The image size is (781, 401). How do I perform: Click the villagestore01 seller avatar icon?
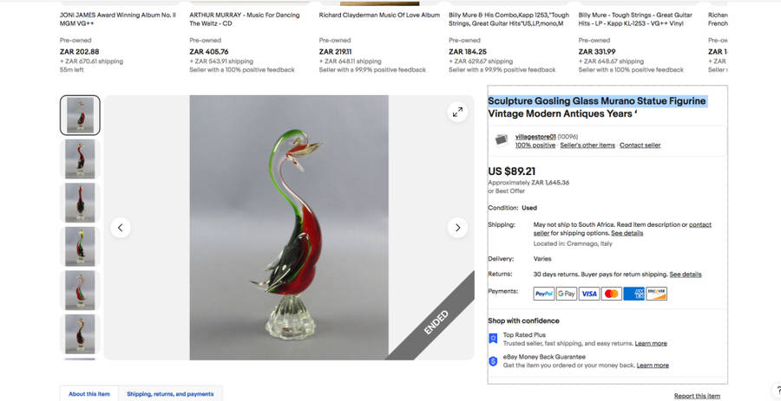coord(501,140)
